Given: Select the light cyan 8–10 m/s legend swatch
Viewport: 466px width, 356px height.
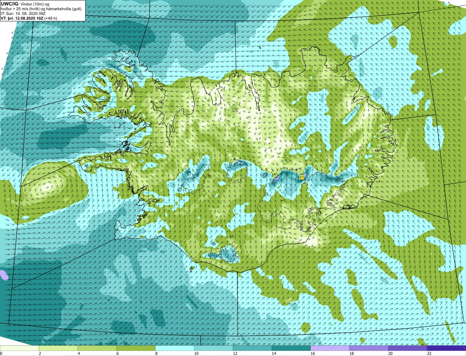Looking at the screenshot, I should tap(175, 348).
